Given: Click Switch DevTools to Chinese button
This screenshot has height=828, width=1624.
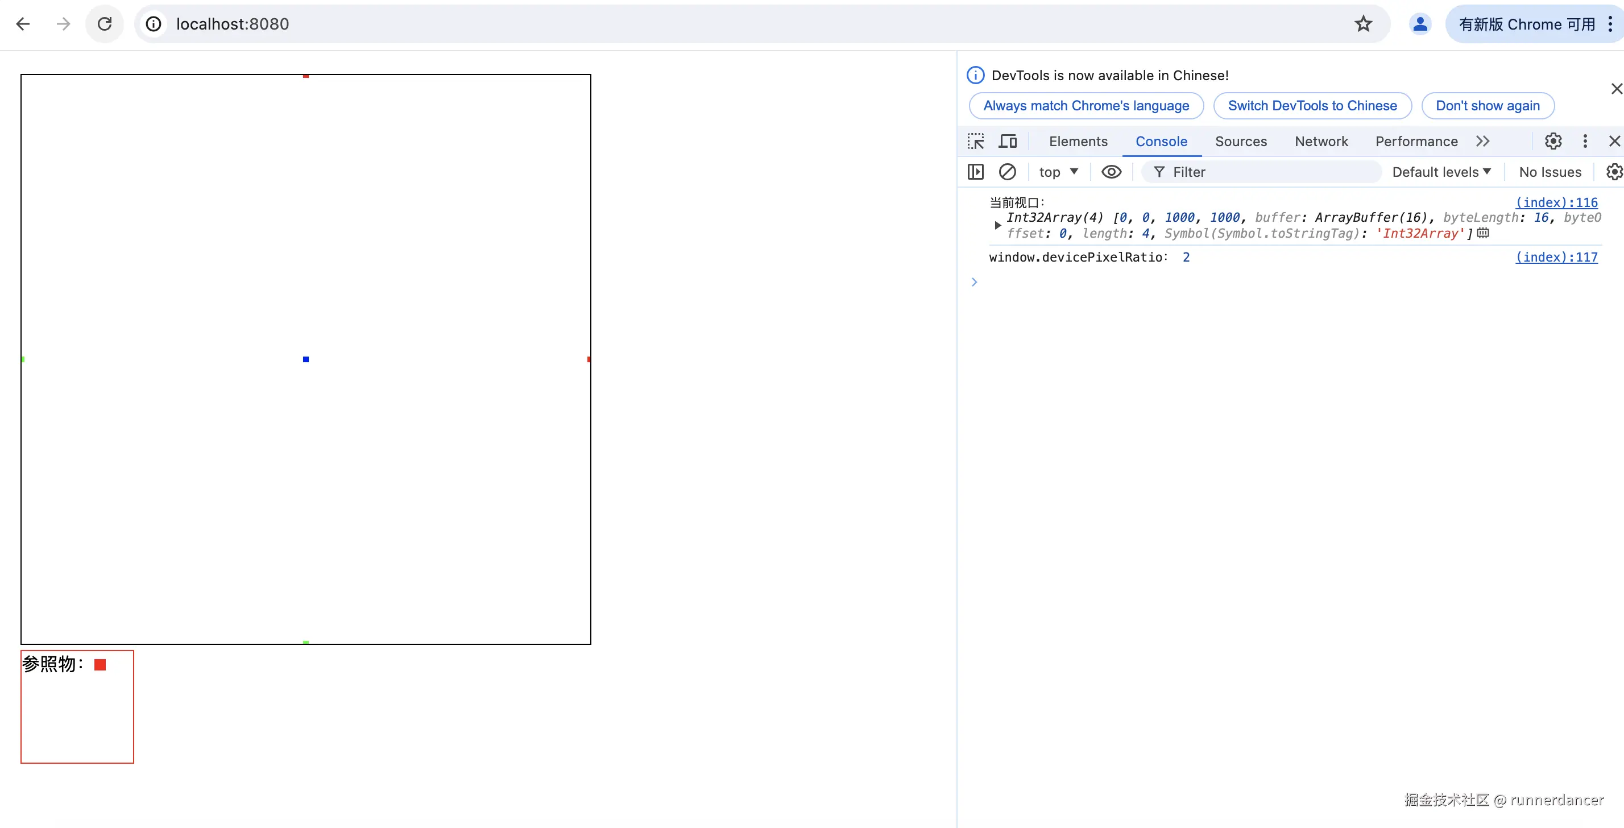Looking at the screenshot, I should coord(1312,106).
